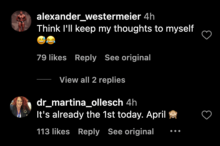View the 113 likes list
The width and height of the screenshot is (220, 146).
(x=53, y=132)
